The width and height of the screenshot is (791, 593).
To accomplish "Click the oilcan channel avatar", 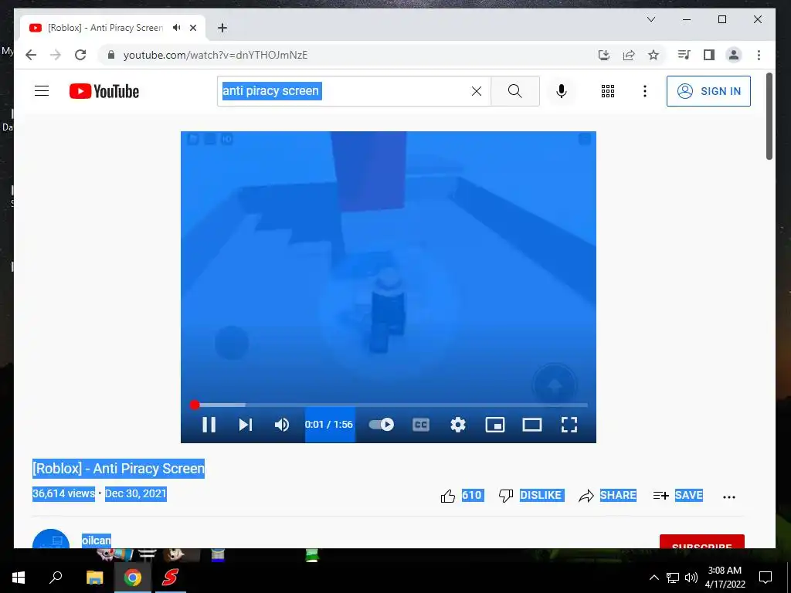I will [51, 538].
